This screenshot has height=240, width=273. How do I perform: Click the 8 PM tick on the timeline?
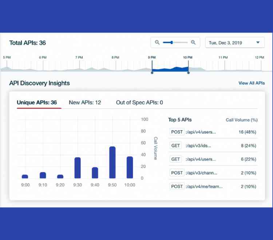[x=115, y=57]
